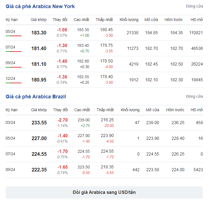Open the Giá cà phê Arabica Brazil heading

point(36,97)
